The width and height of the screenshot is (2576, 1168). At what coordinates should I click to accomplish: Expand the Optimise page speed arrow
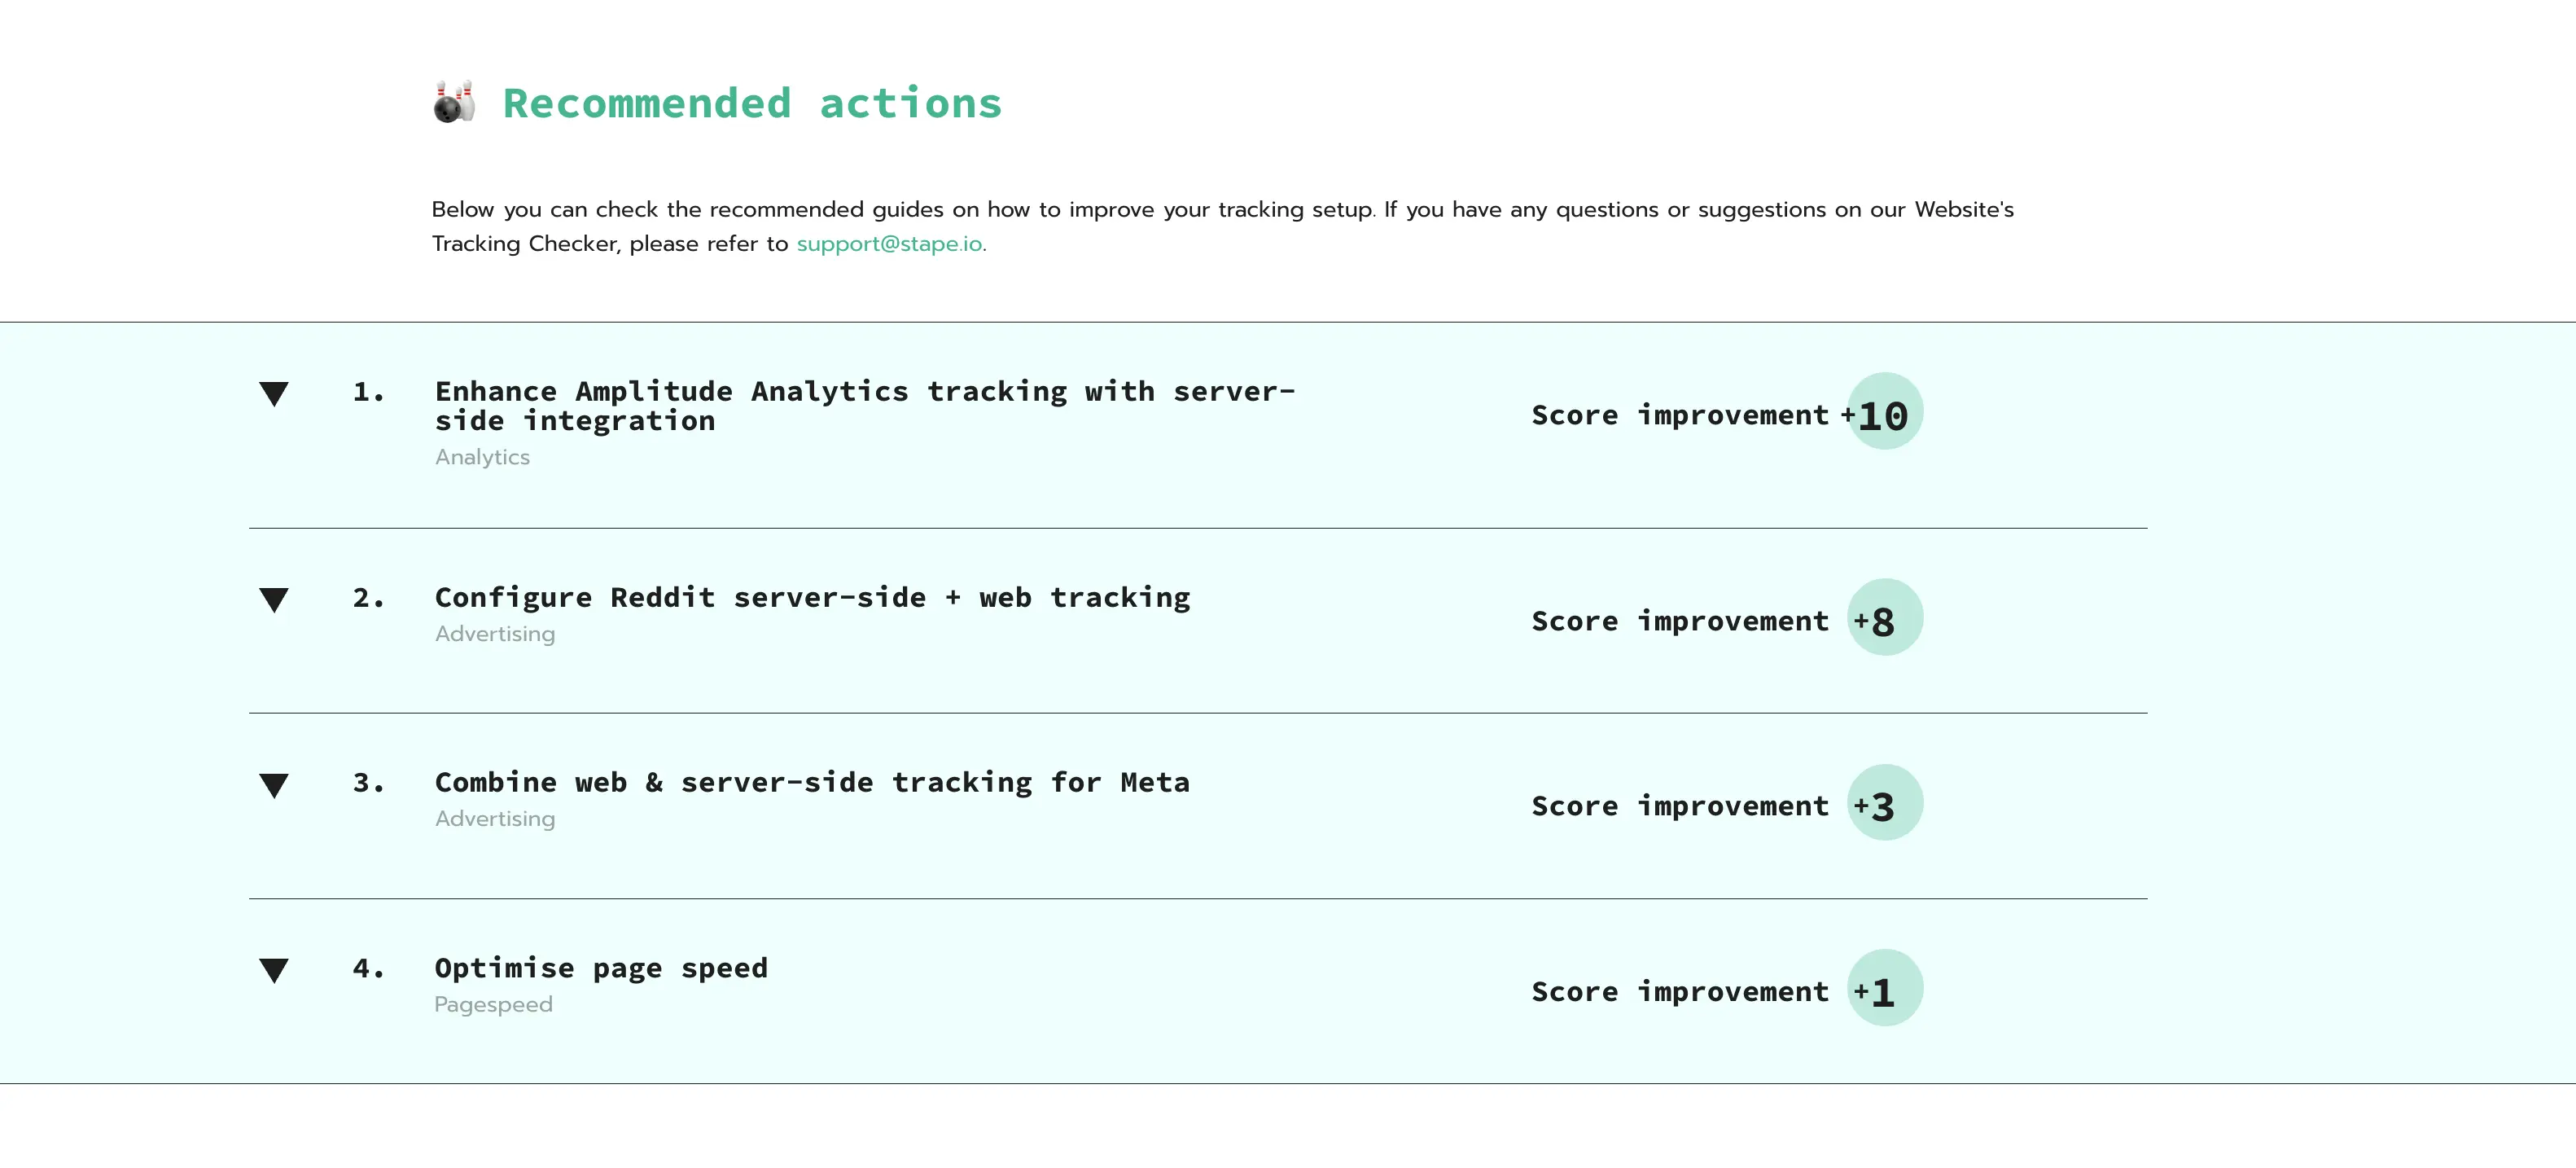click(274, 970)
